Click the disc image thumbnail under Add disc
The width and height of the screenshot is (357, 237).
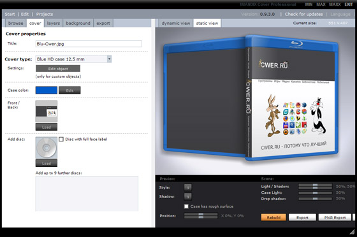click(47, 148)
